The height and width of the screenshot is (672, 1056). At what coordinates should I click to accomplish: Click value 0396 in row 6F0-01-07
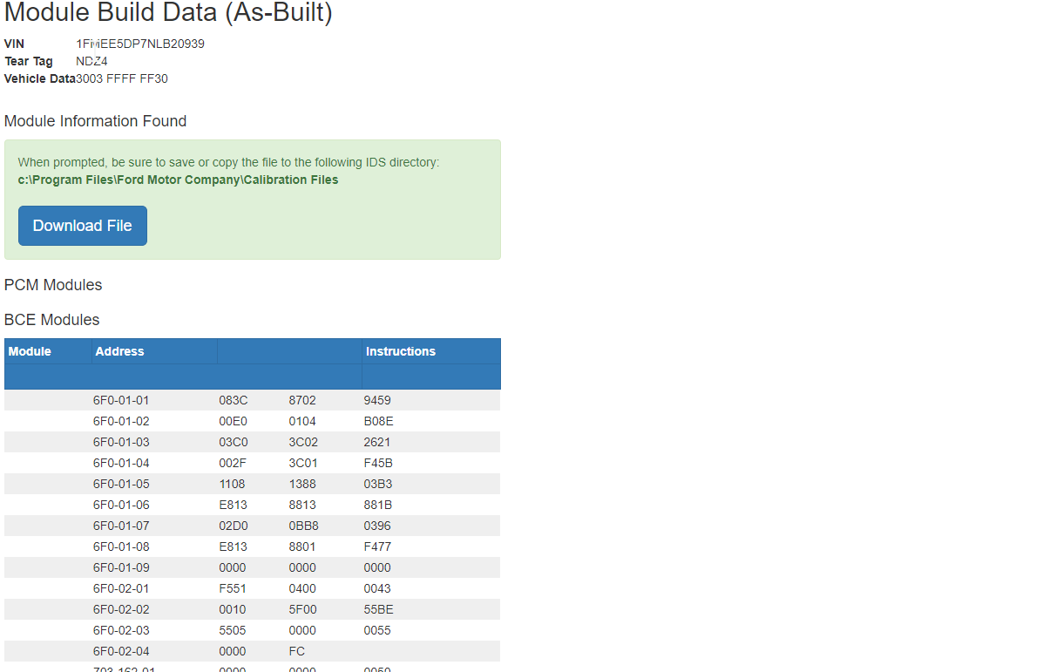point(377,526)
